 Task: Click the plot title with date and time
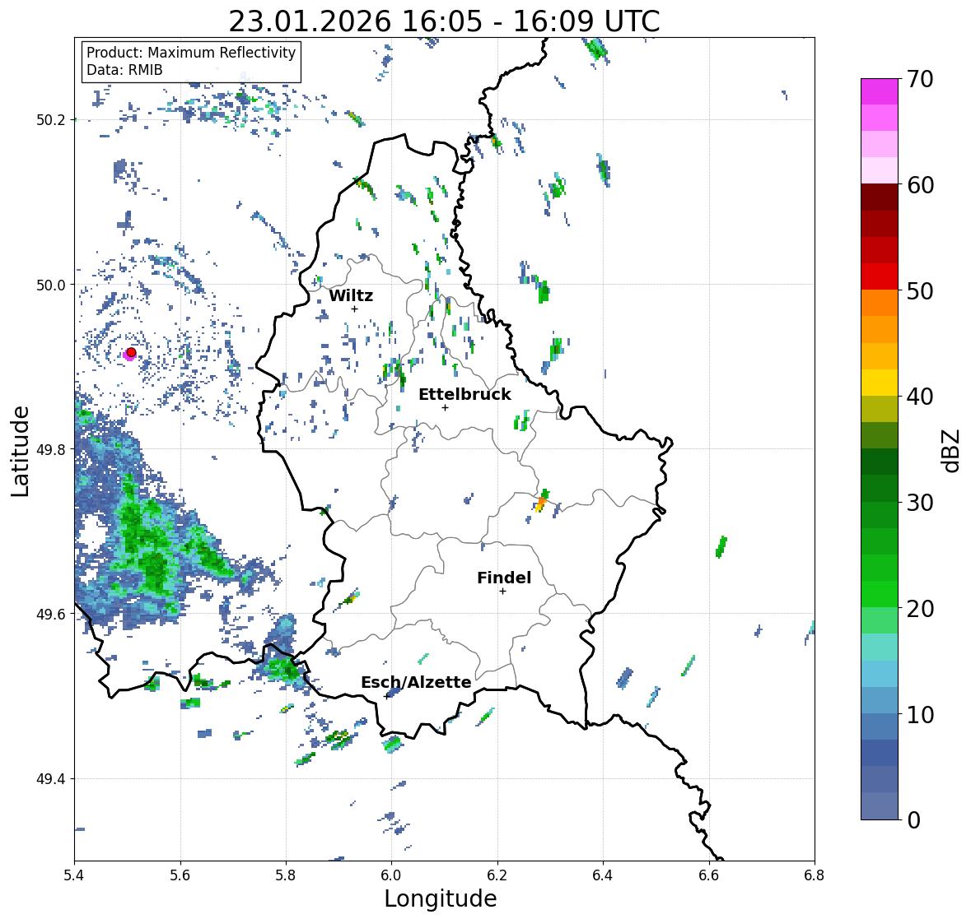coord(444,21)
